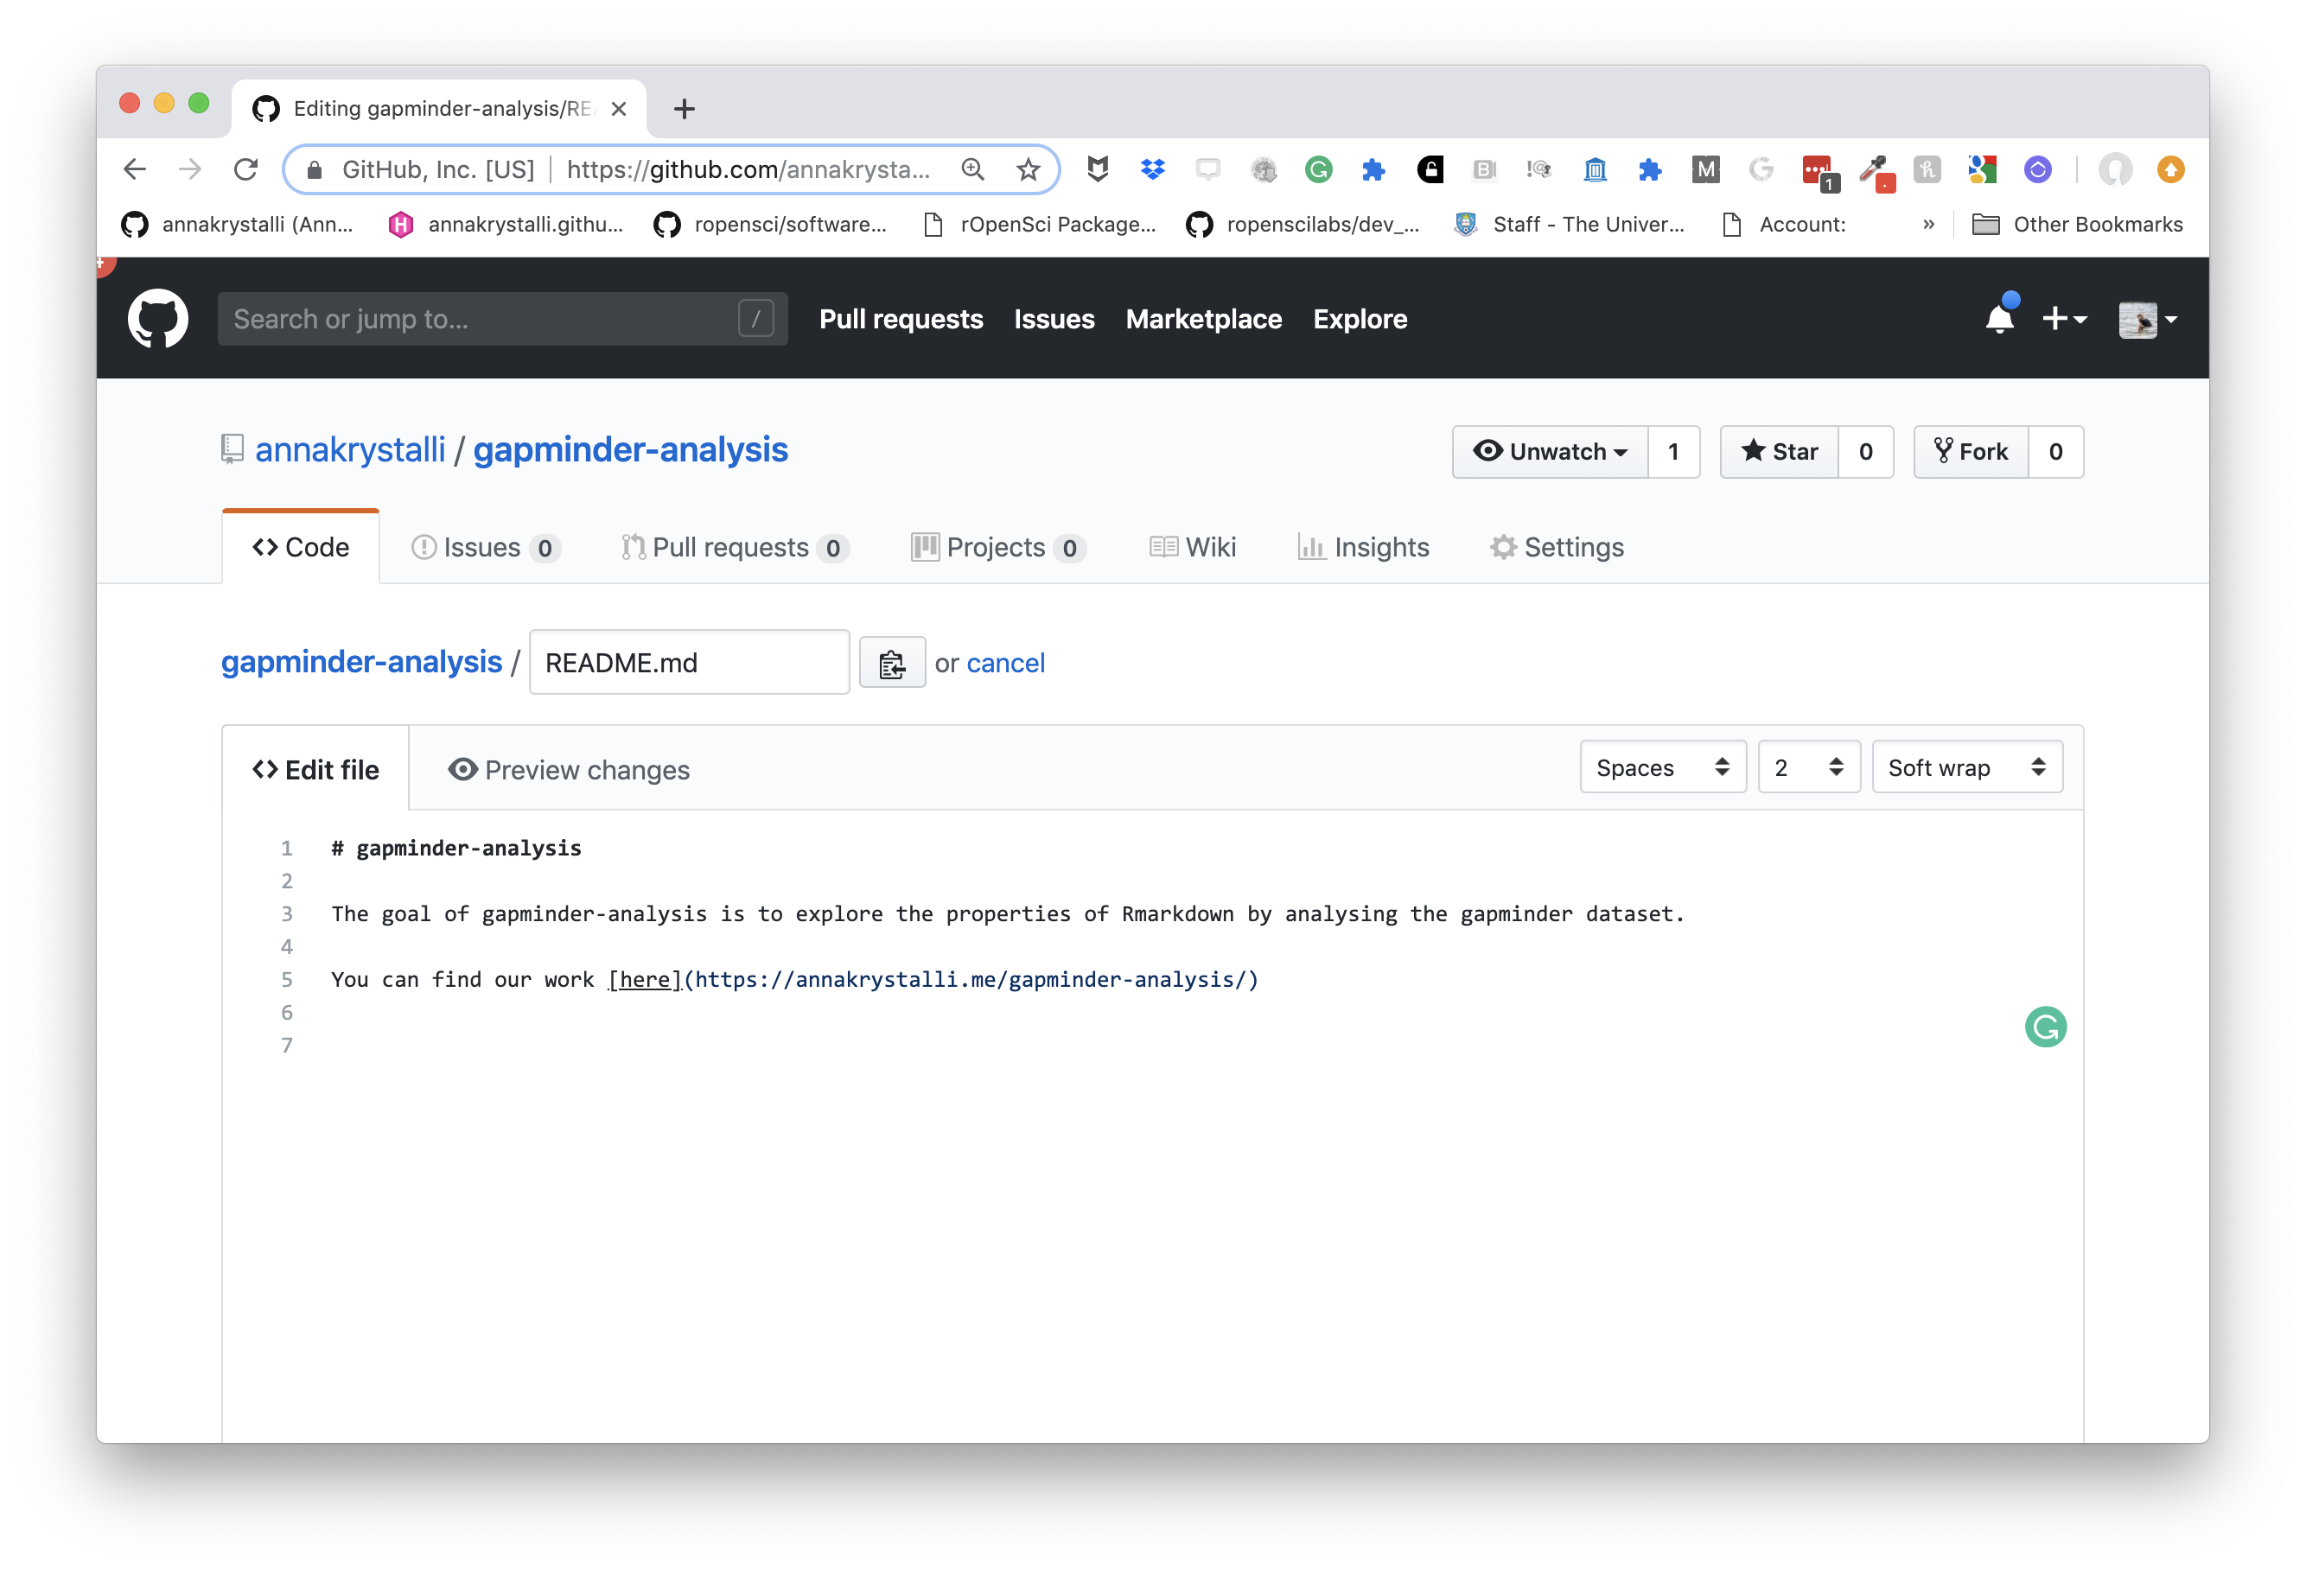Click the clipboard icon next to README.md

click(x=892, y=663)
